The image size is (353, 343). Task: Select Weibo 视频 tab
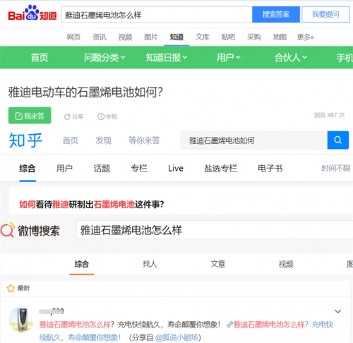point(286,264)
